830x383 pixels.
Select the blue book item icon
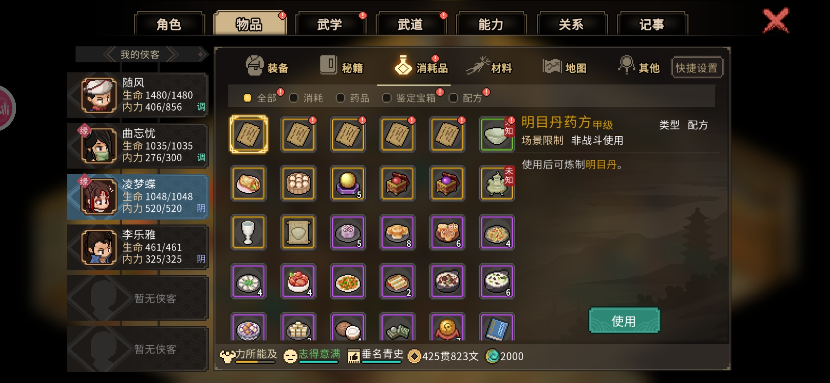[497, 327]
